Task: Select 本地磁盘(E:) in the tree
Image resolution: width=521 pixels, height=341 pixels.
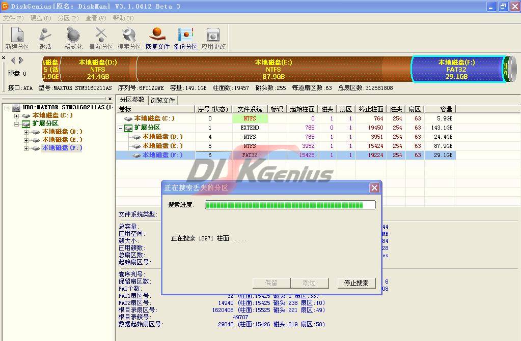Action: [62, 140]
